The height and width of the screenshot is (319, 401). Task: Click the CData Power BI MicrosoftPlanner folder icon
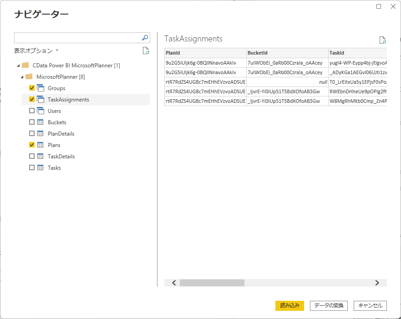(x=25, y=65)
